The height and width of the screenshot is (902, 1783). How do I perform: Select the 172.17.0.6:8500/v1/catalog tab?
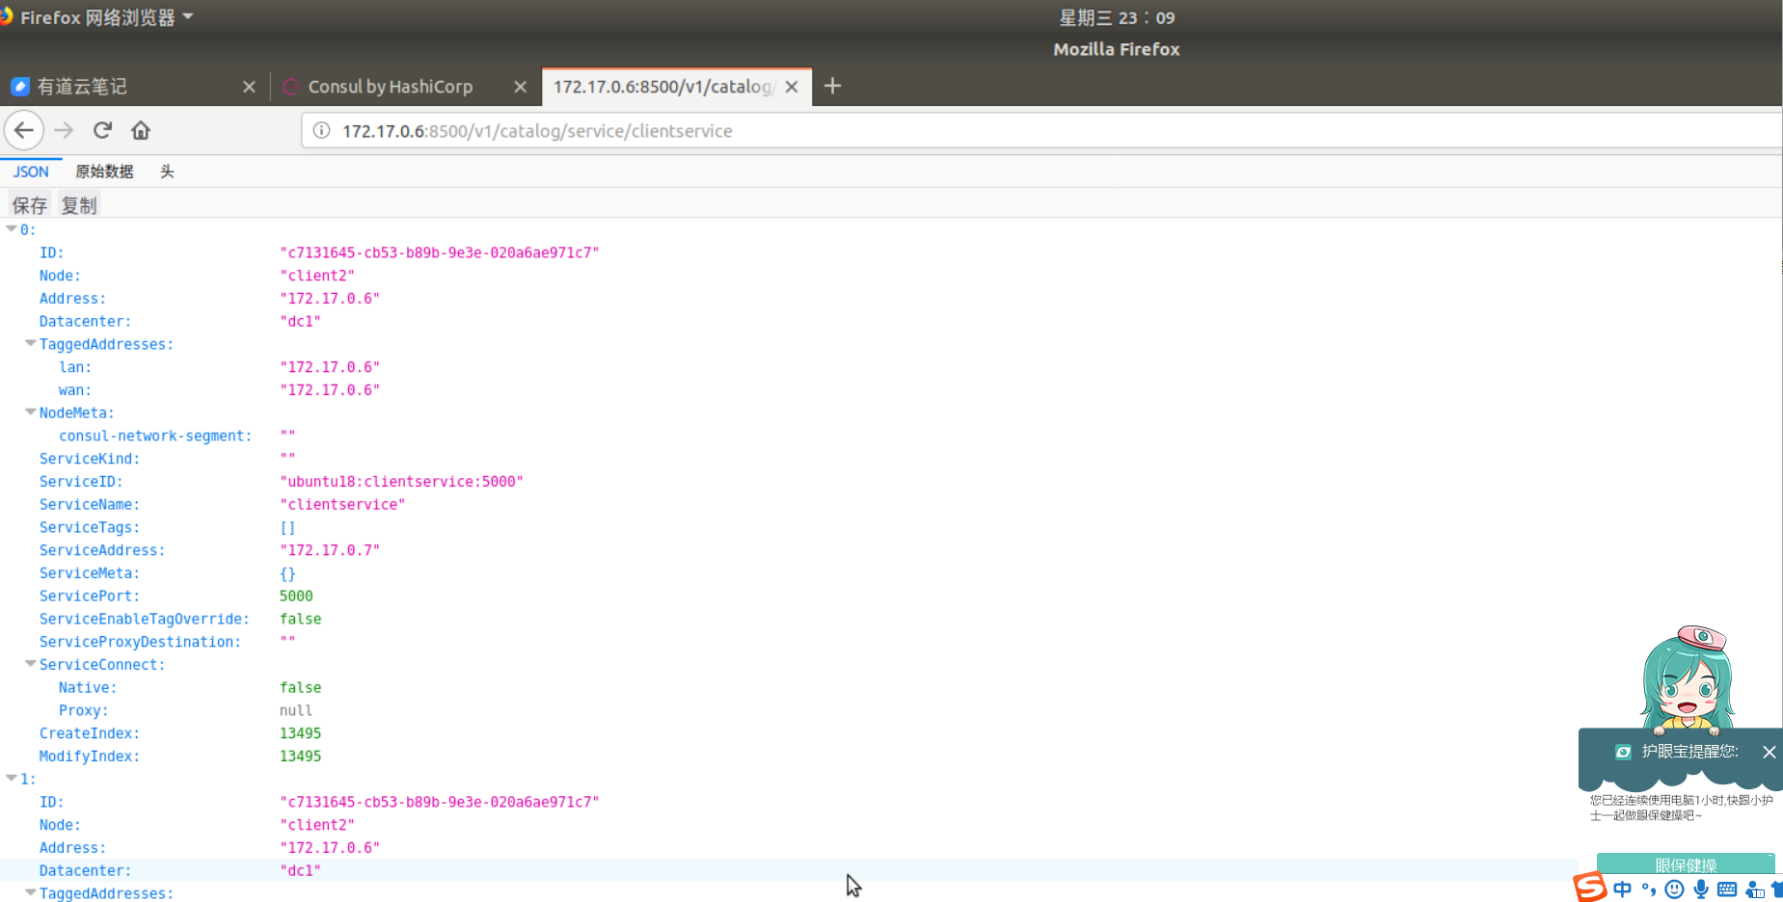[x=675, y=87]
